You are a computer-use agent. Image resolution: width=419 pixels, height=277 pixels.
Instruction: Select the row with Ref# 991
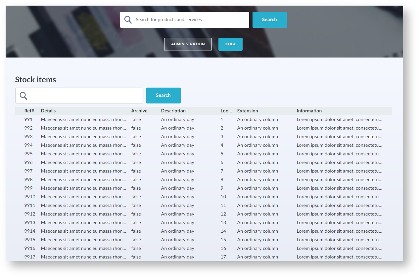click(x=28, y=120)
